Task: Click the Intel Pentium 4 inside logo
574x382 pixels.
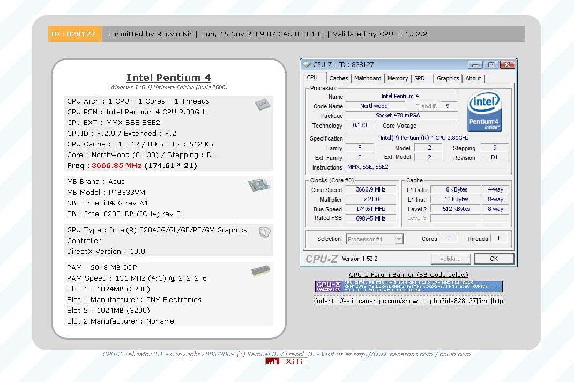Action: 484,111
